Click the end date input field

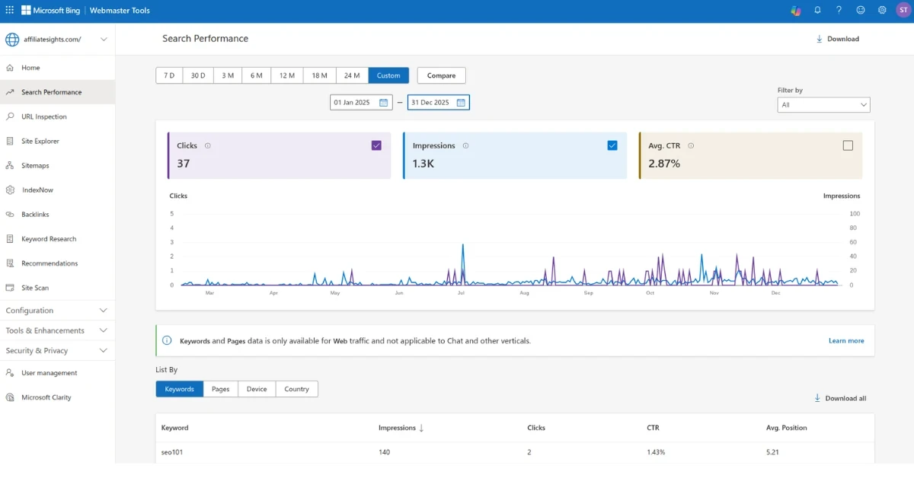tap(431, 103)
